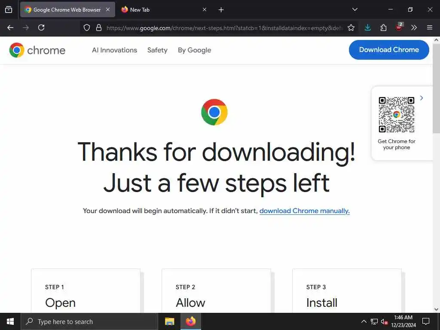This screenshot has width=440, height=330.
Task: Click the Windows taskbar search box
Action: (89, 321)
